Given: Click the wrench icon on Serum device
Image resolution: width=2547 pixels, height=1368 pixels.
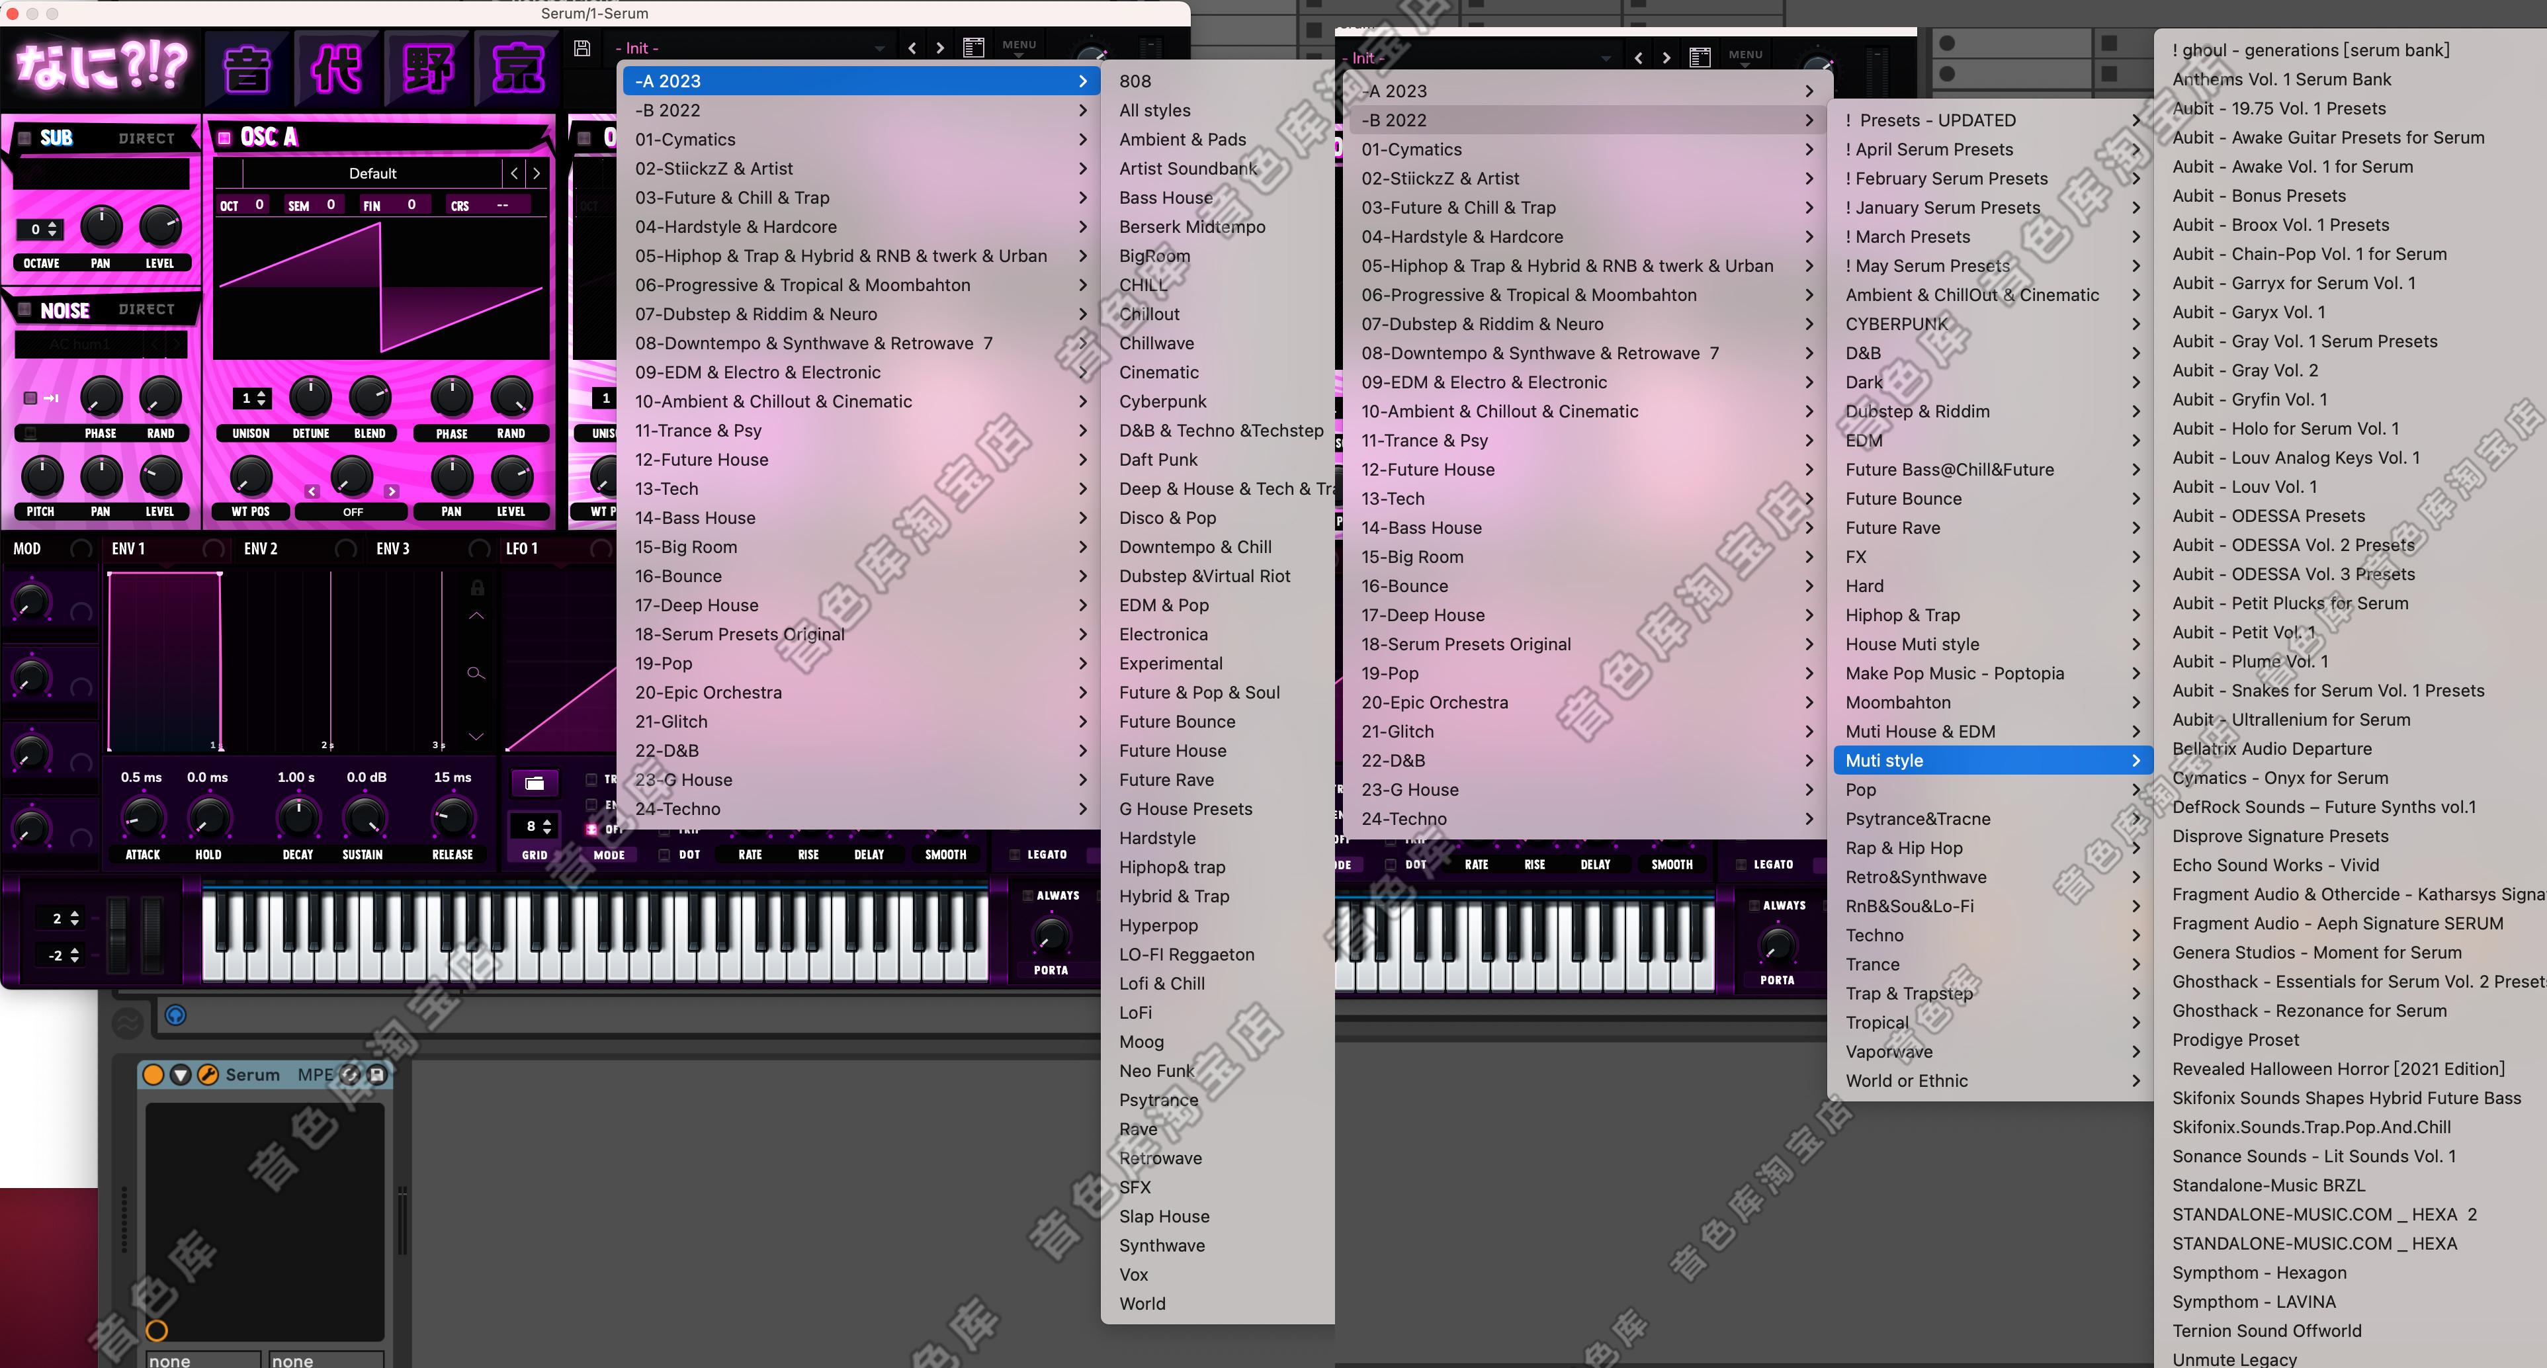Looking at the screenshot, I should 208,1074.
